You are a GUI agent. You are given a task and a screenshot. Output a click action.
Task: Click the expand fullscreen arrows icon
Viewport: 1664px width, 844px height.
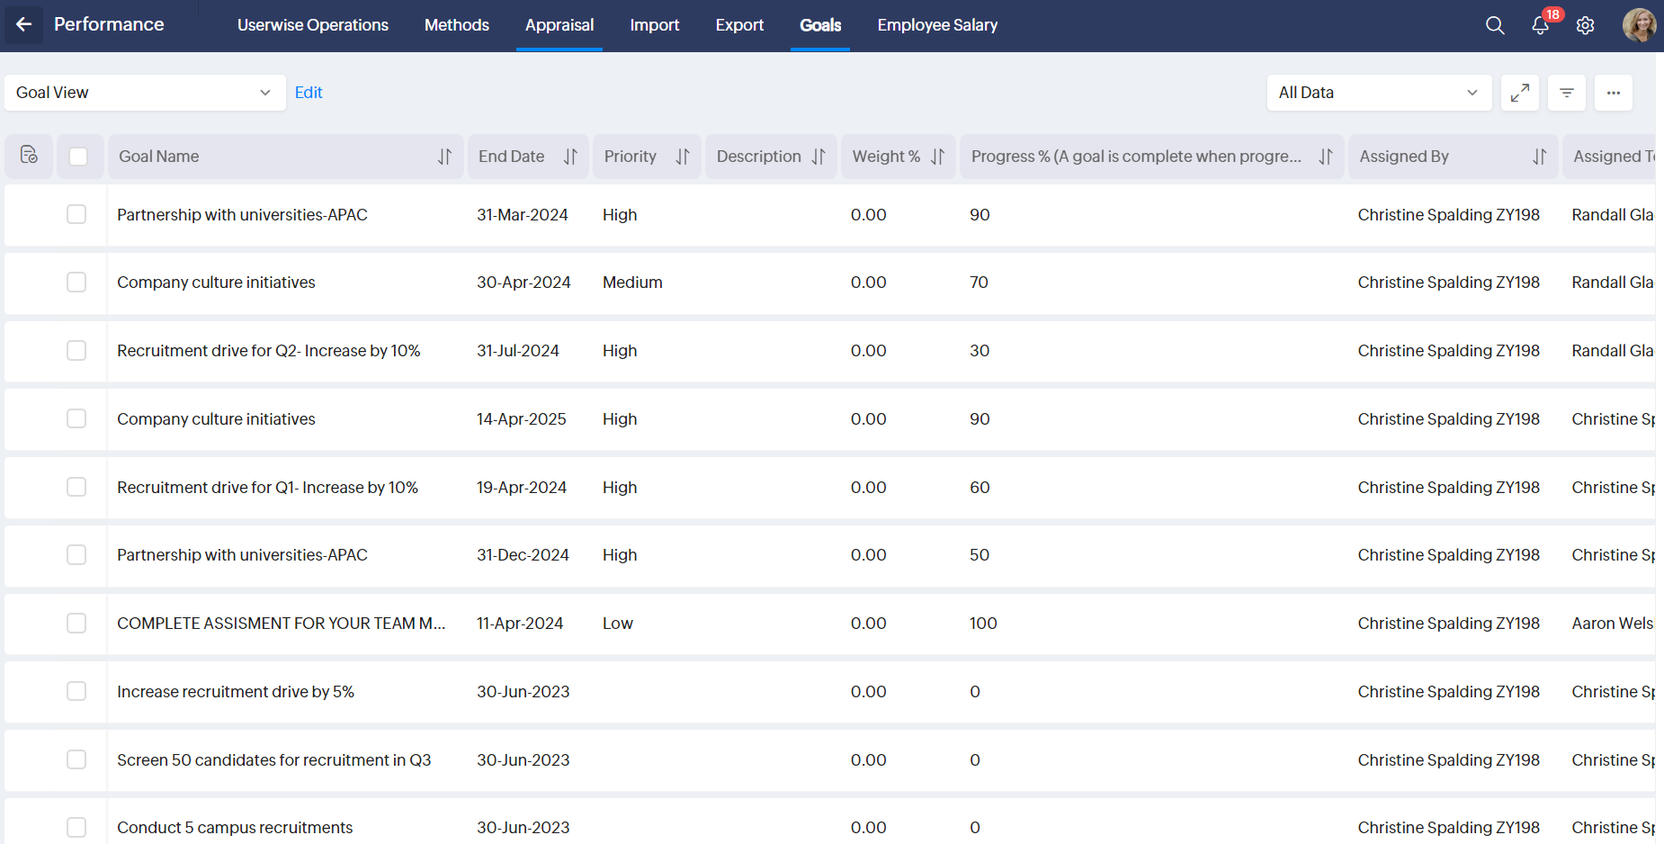click(x=1520, y=93)
